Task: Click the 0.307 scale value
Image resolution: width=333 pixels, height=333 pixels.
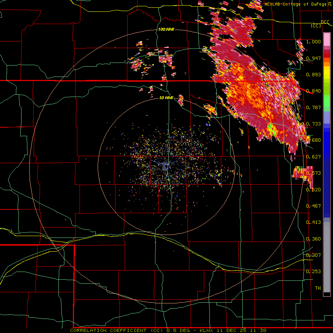Action: click(x=313, y=255)
